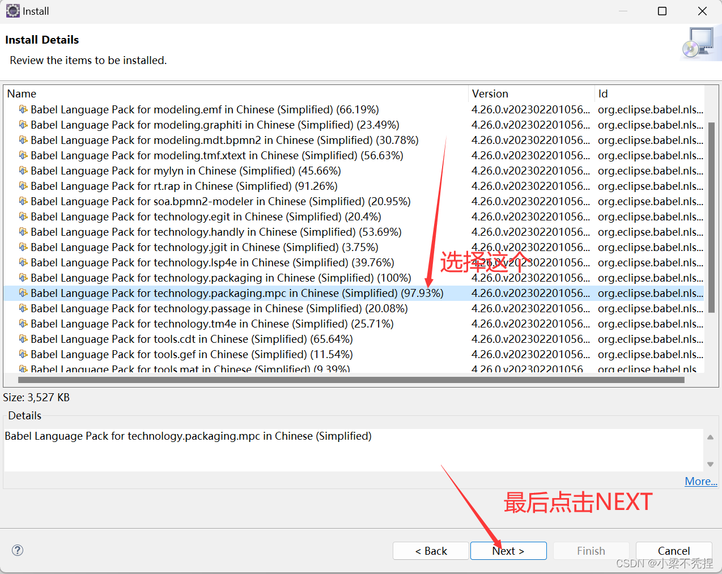Select the tools.cdt (65.64%) language pack row

tap(354, 339)
